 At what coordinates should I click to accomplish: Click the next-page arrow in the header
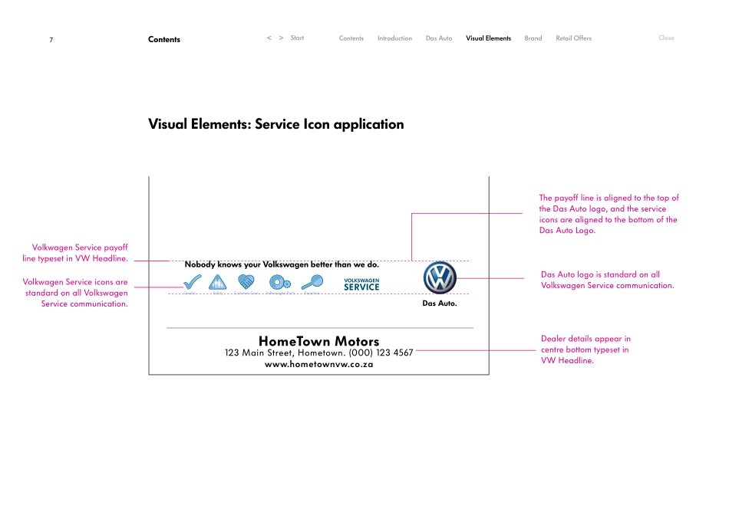coord(280,38)
